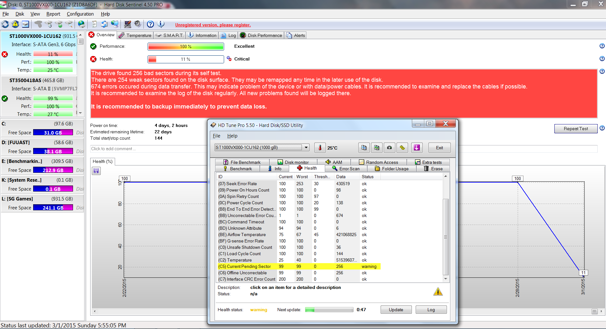The height and width of the screenshot is (329, 606).
Task: Switch to the Error Scan tab
Action: [346, 169]
